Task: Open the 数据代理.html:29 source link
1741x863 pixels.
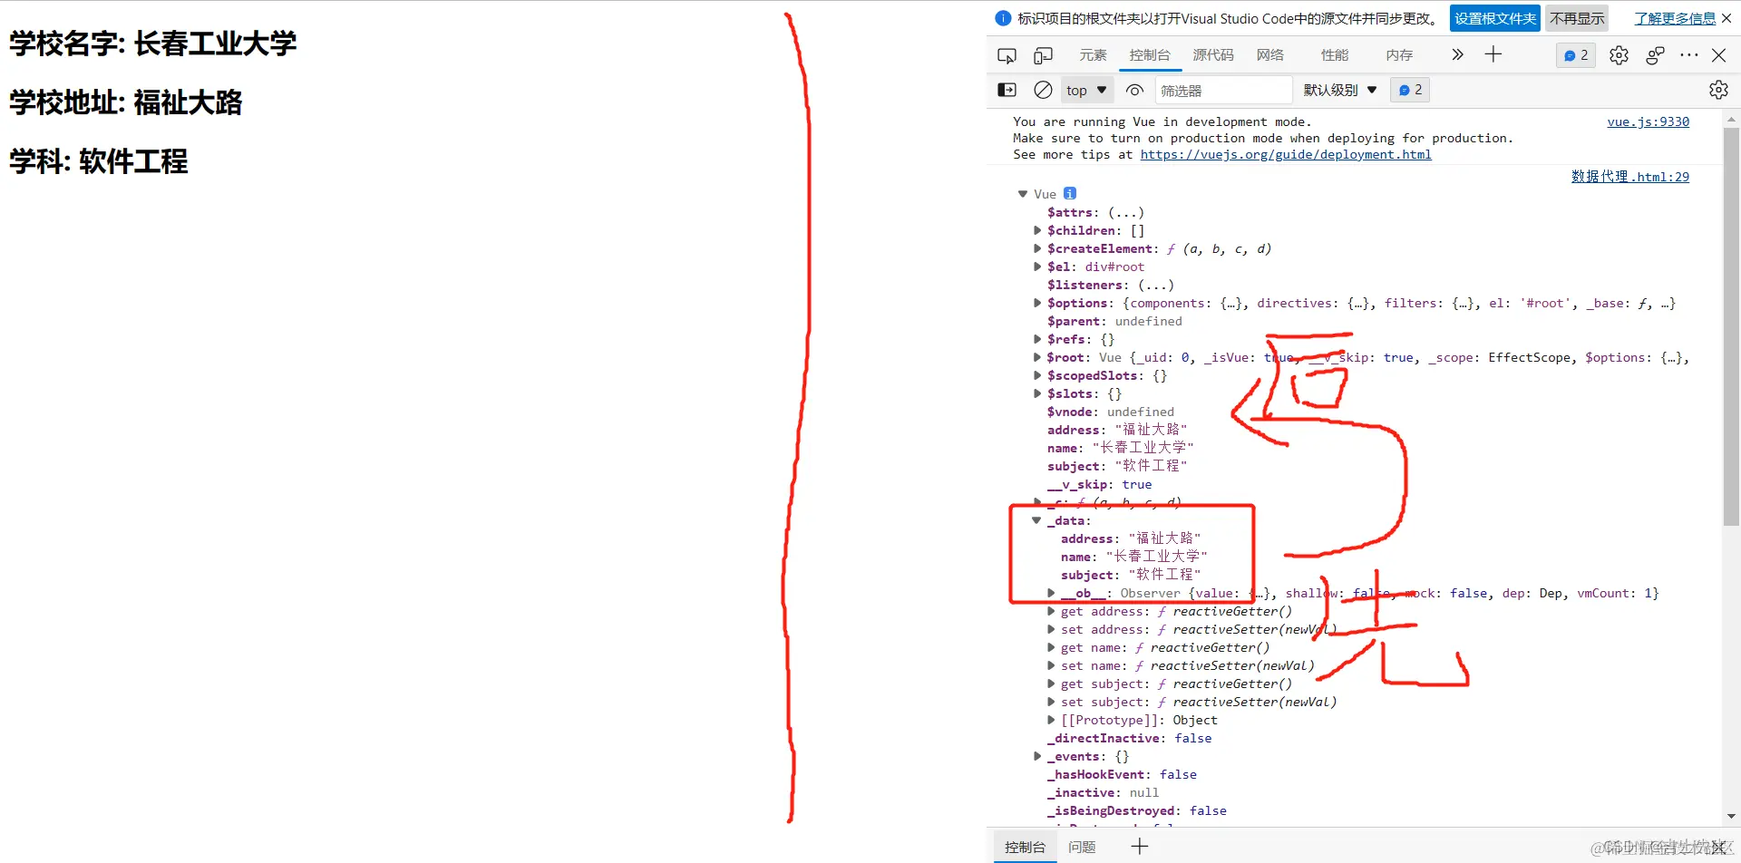Action: click(1630, 177)
